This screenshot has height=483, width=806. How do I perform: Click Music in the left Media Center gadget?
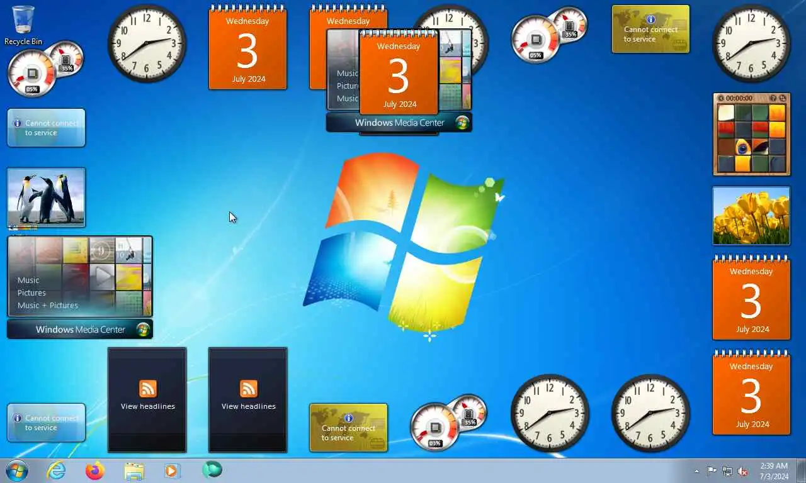coord(28,280)
